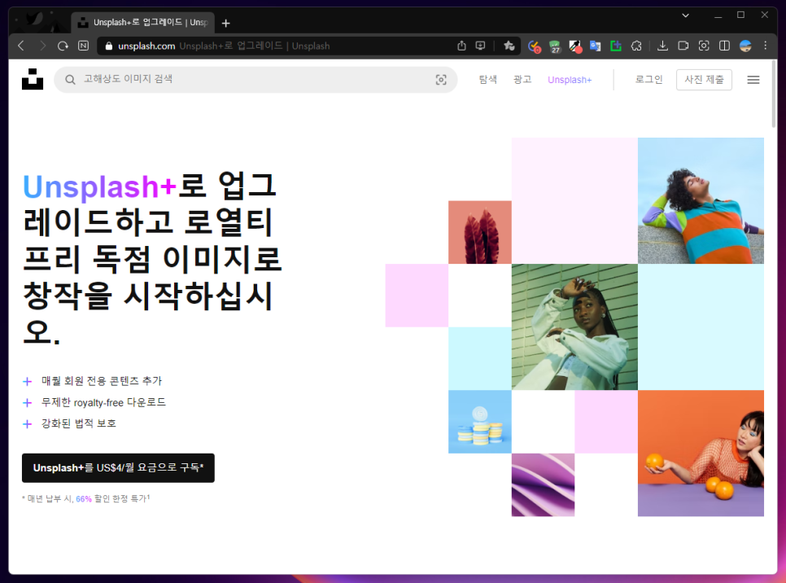Click the 매월 회원 전용 콘텐츠 추가 text

point(102,381)
